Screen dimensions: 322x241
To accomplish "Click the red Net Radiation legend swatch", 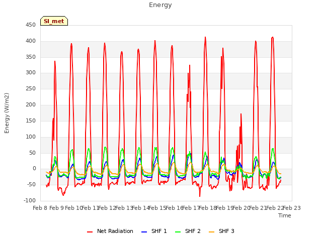I will click(x=90, y=232).
